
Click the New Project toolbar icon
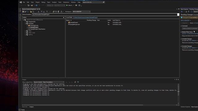point(28,5)
